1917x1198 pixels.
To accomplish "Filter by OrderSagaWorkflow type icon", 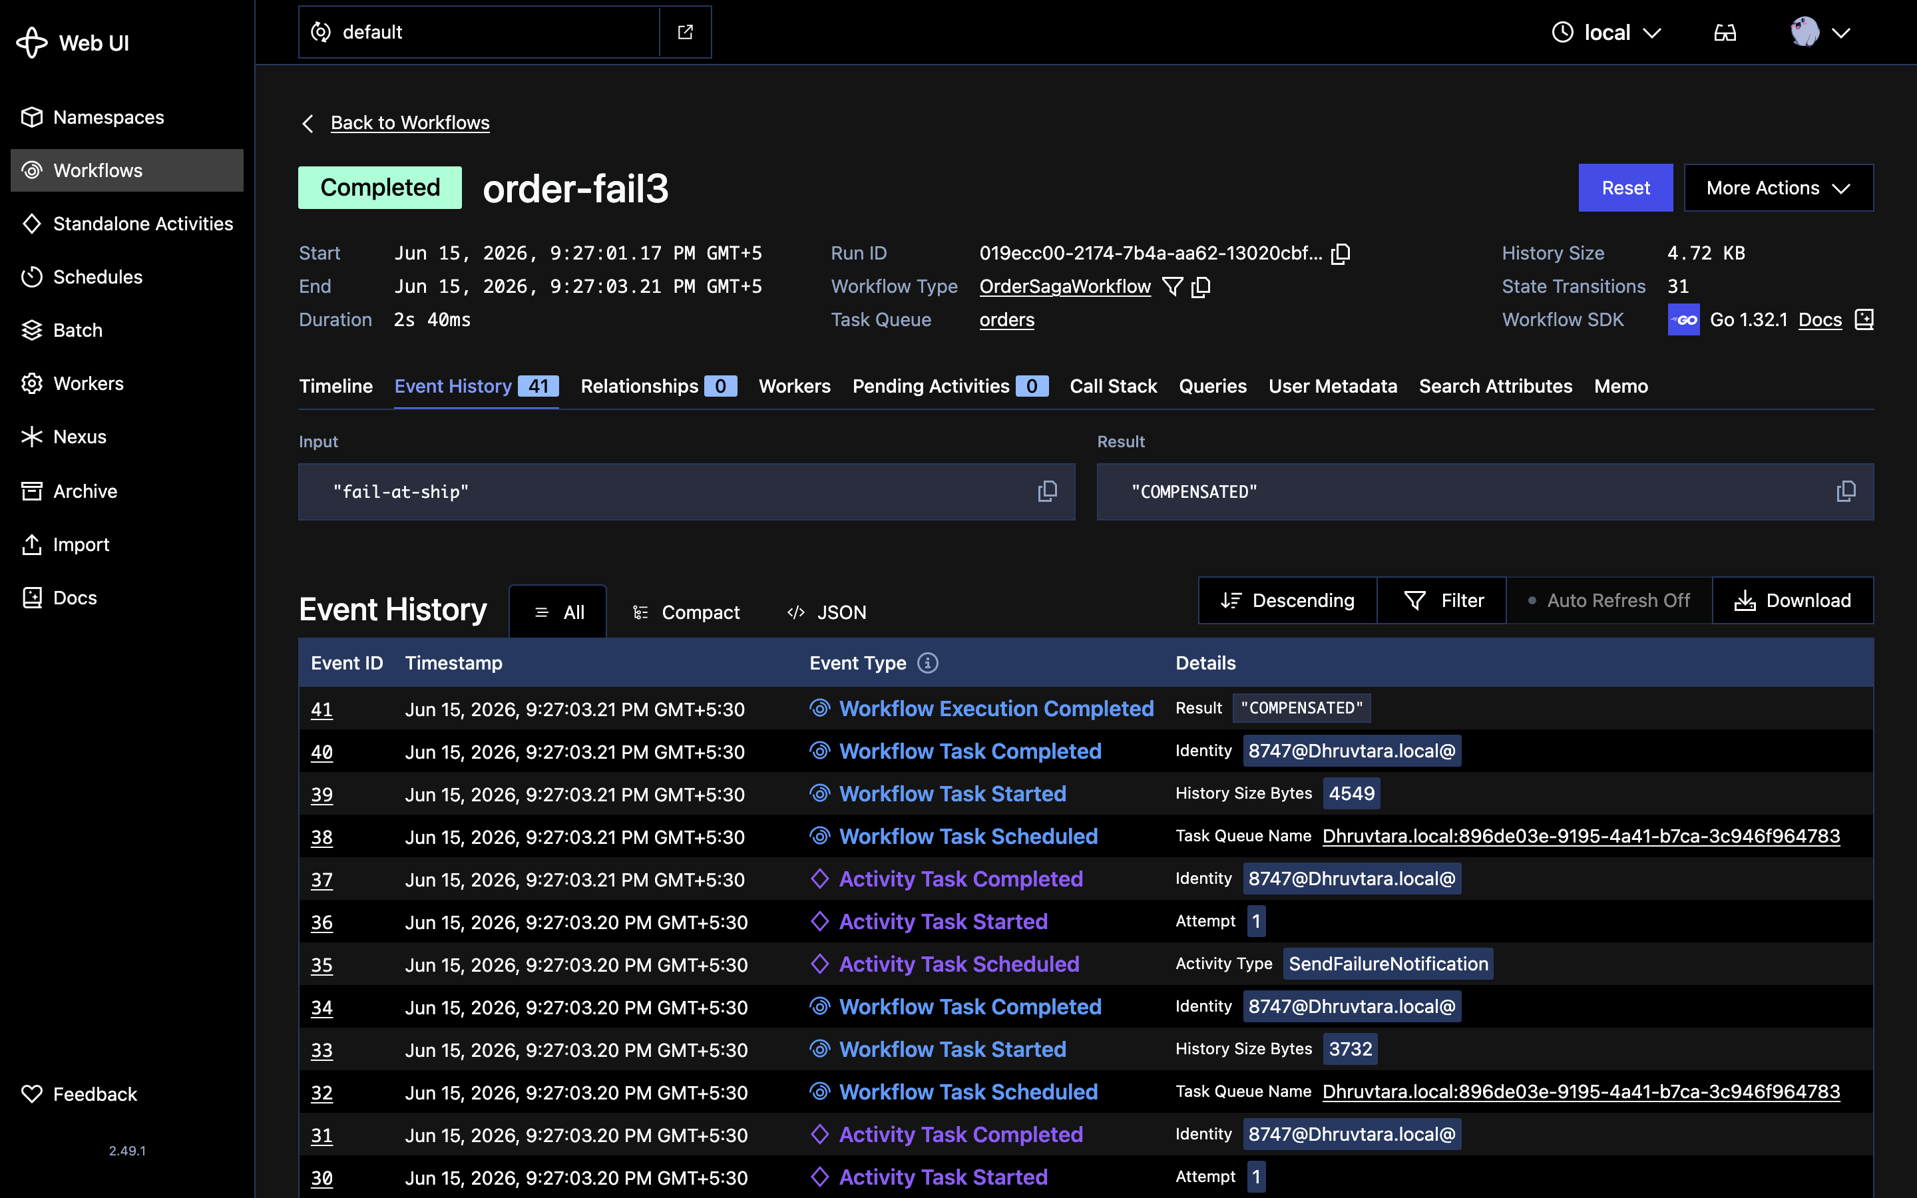I will tap(1172, 287).
